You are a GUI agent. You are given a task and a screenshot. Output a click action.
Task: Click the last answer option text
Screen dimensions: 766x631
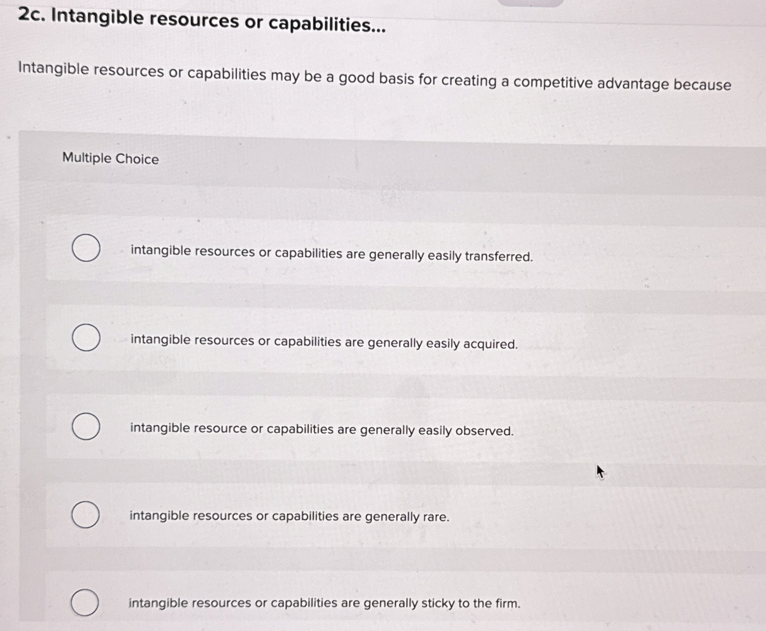click(x=324, y=604)
